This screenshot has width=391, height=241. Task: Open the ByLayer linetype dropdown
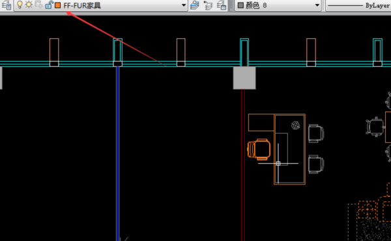(x=358, y=5)
